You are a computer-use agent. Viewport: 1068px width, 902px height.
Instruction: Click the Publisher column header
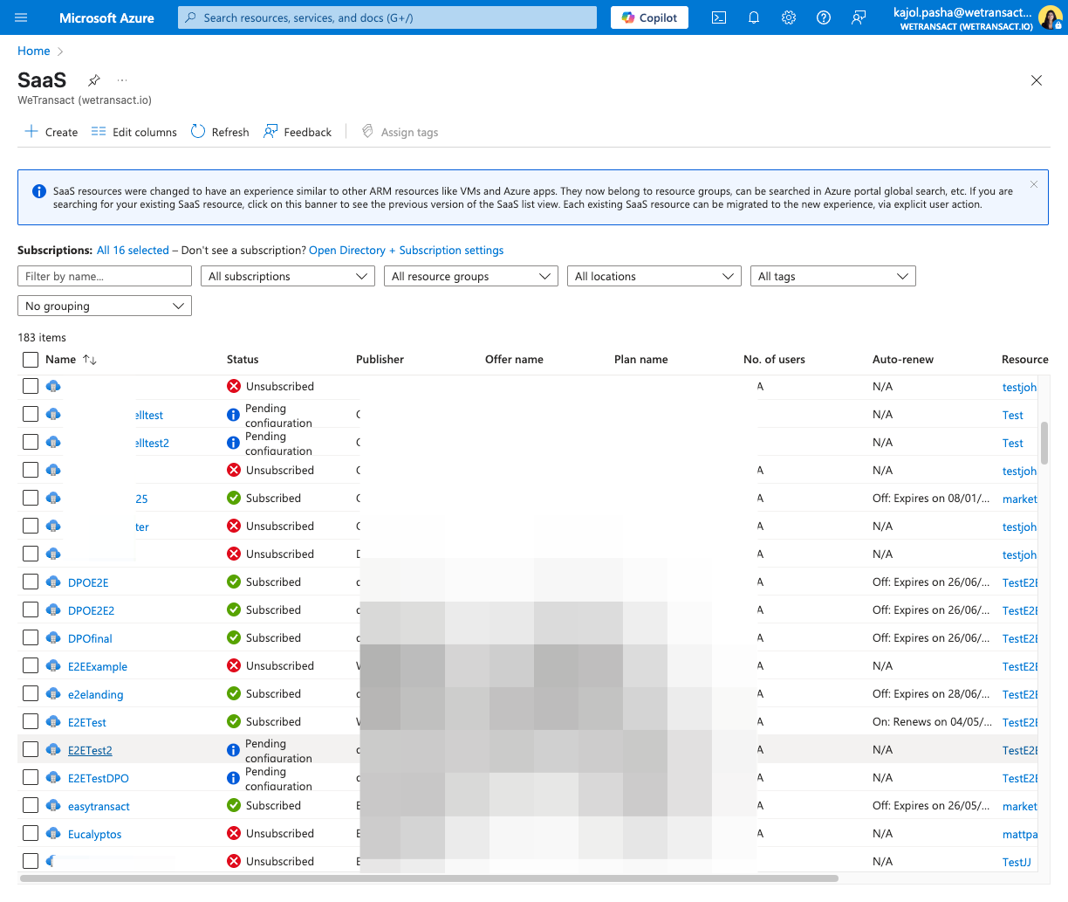click(x=380, y=360)
